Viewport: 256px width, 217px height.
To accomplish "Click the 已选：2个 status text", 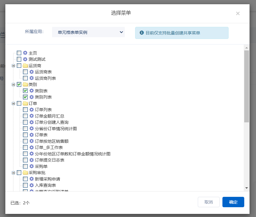I will [x=20, y=203].
